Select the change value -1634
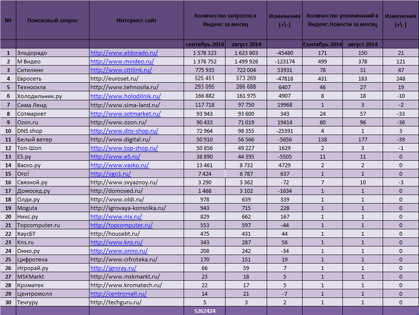The height and width of the screenshot is (315, 419). click(284, 191)
